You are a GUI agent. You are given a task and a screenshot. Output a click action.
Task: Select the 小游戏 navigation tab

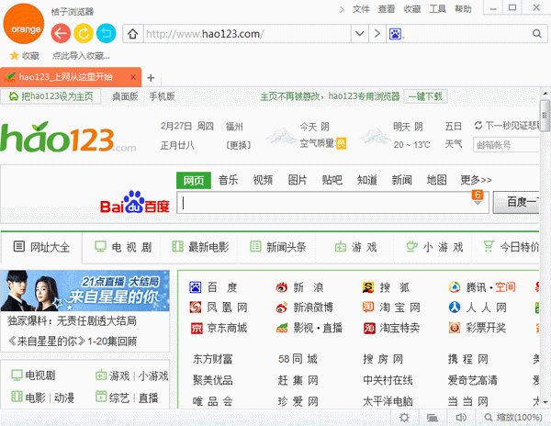point(434,247)
